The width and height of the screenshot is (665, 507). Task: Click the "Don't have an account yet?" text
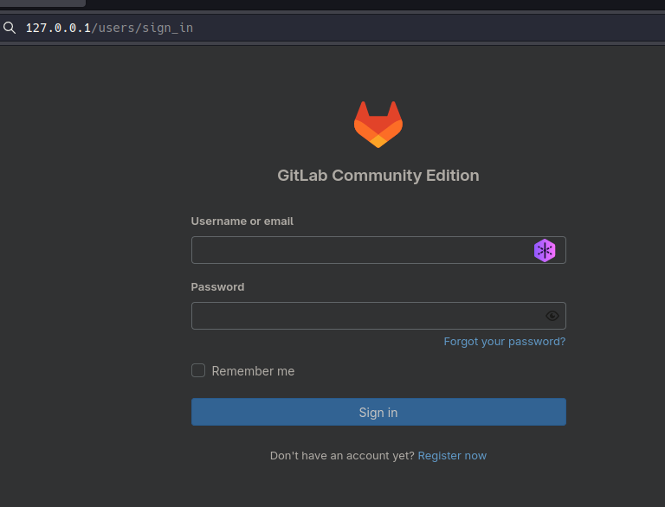pos(342,455)
